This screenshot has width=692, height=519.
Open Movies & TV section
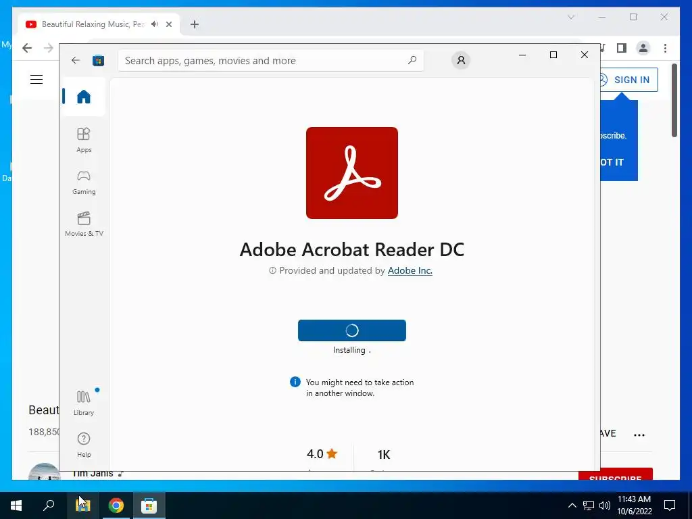pos(84,224)
